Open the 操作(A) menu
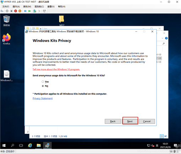The image size is (181, 154). [x=16, y=7]
